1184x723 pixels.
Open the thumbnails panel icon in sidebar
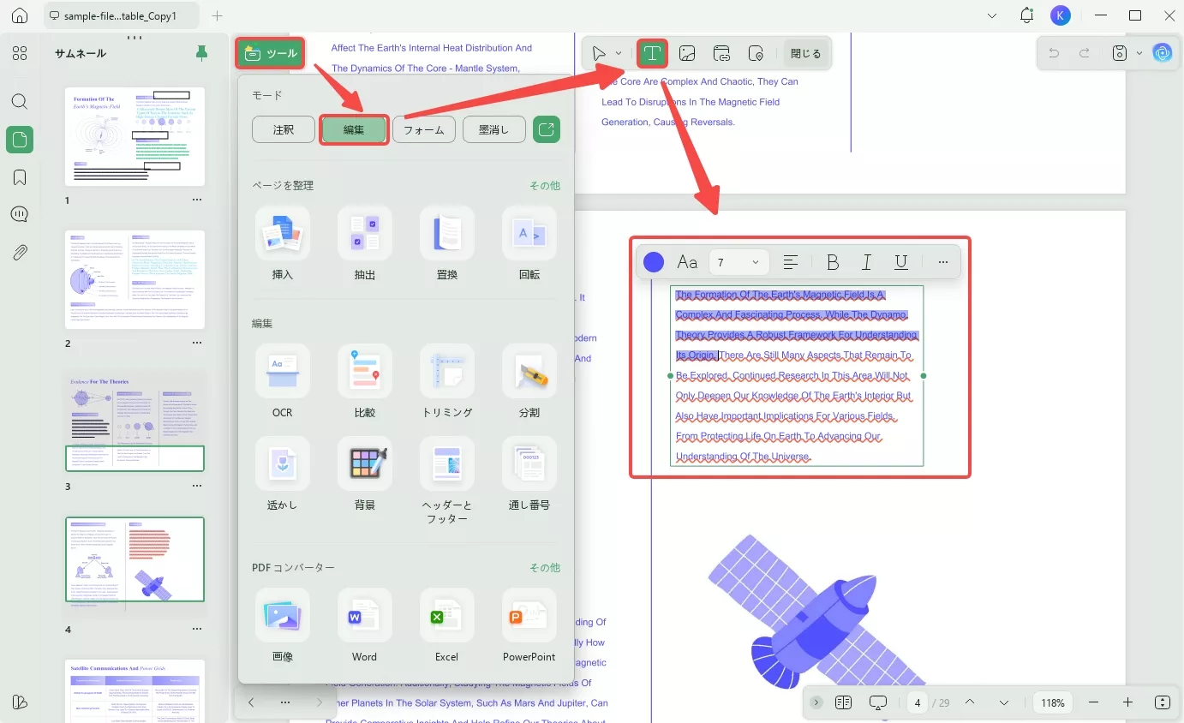(20, 140)
